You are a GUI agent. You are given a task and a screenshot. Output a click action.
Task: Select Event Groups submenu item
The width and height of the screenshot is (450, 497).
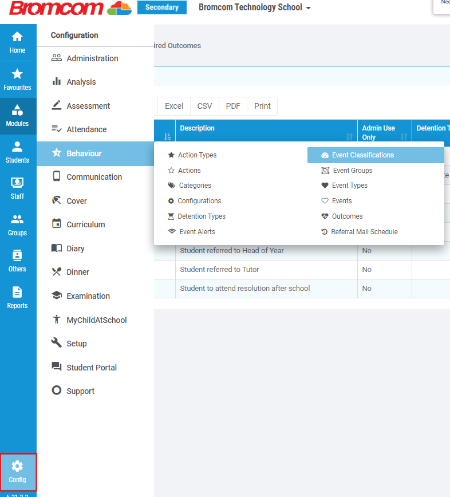[x=347, y=171]
